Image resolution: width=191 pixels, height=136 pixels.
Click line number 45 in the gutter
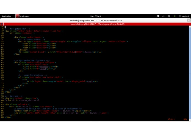tap(2, 27)
